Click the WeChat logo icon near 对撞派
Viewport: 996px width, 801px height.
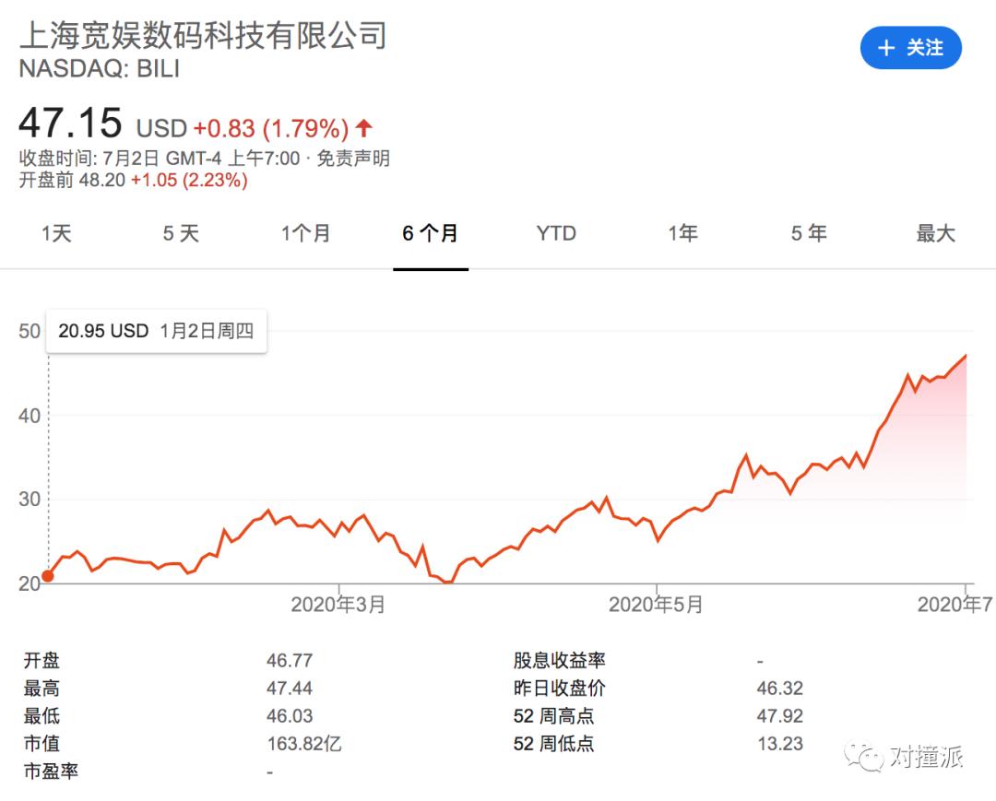click(868, 758)
